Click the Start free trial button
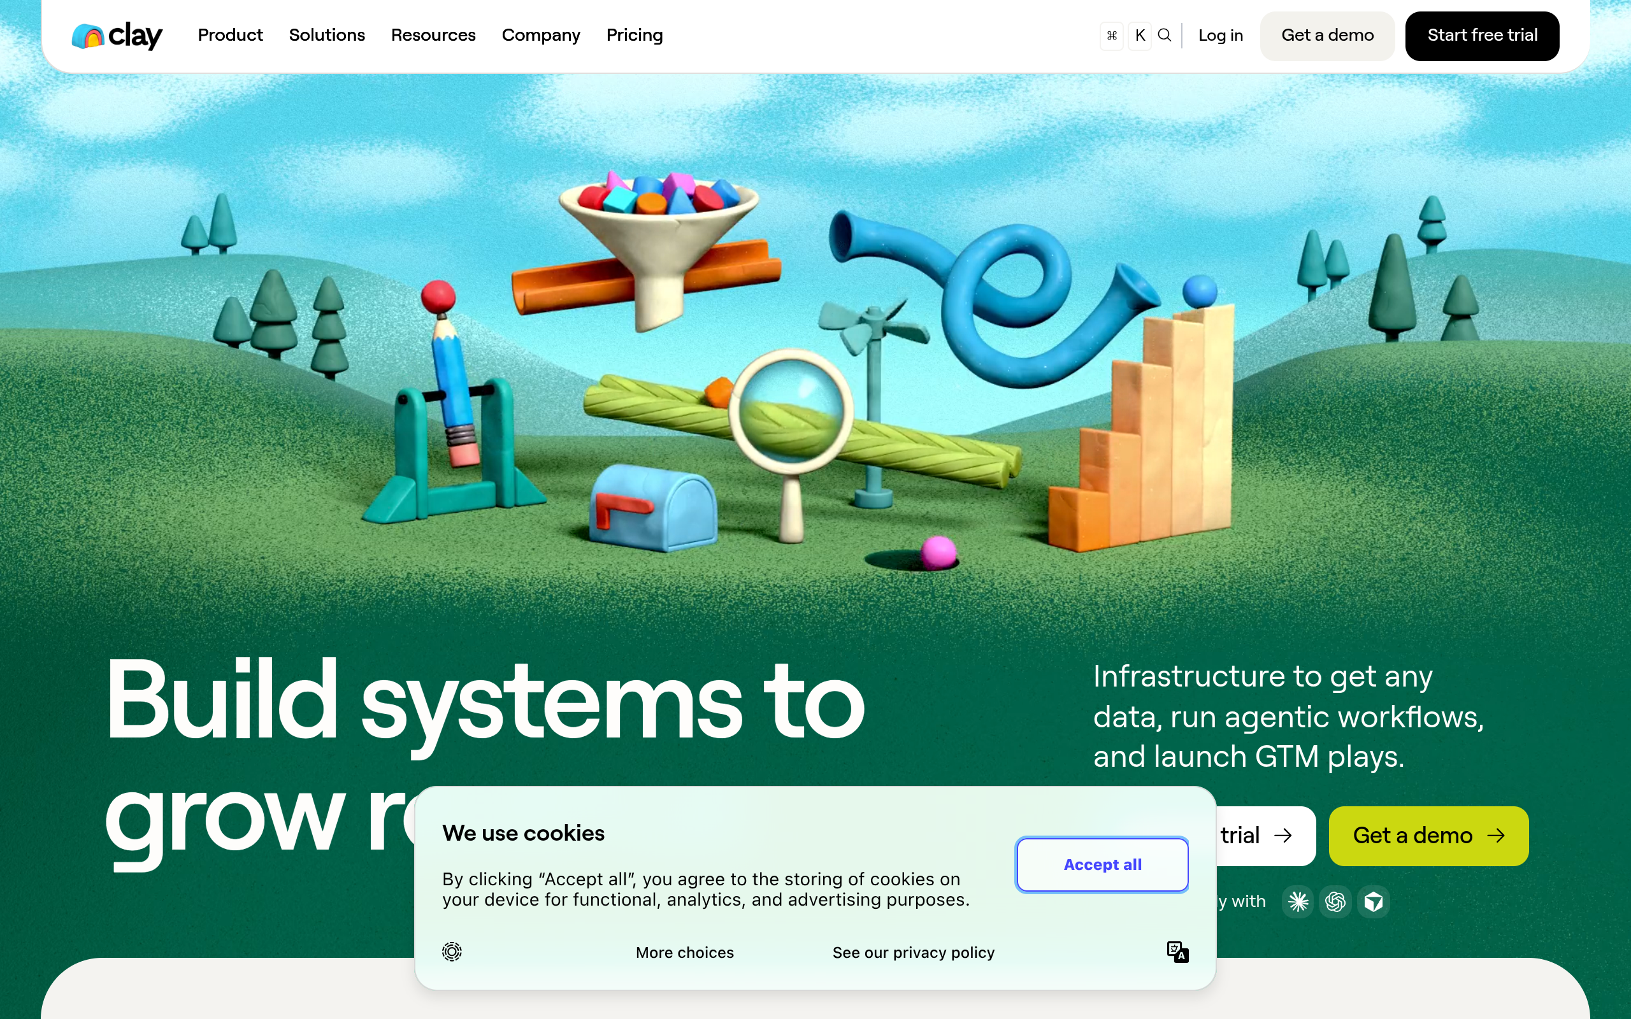The height and width of the screenshot is (1019, 1631). [x=1482, y=36]
